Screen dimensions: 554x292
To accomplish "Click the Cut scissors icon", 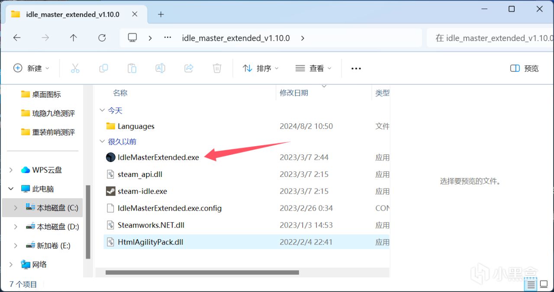I will [x=75, y=68].
